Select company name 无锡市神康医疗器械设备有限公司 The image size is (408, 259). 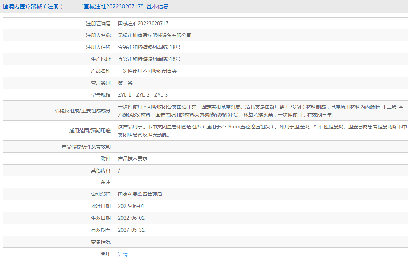click(x=155, y=35)
